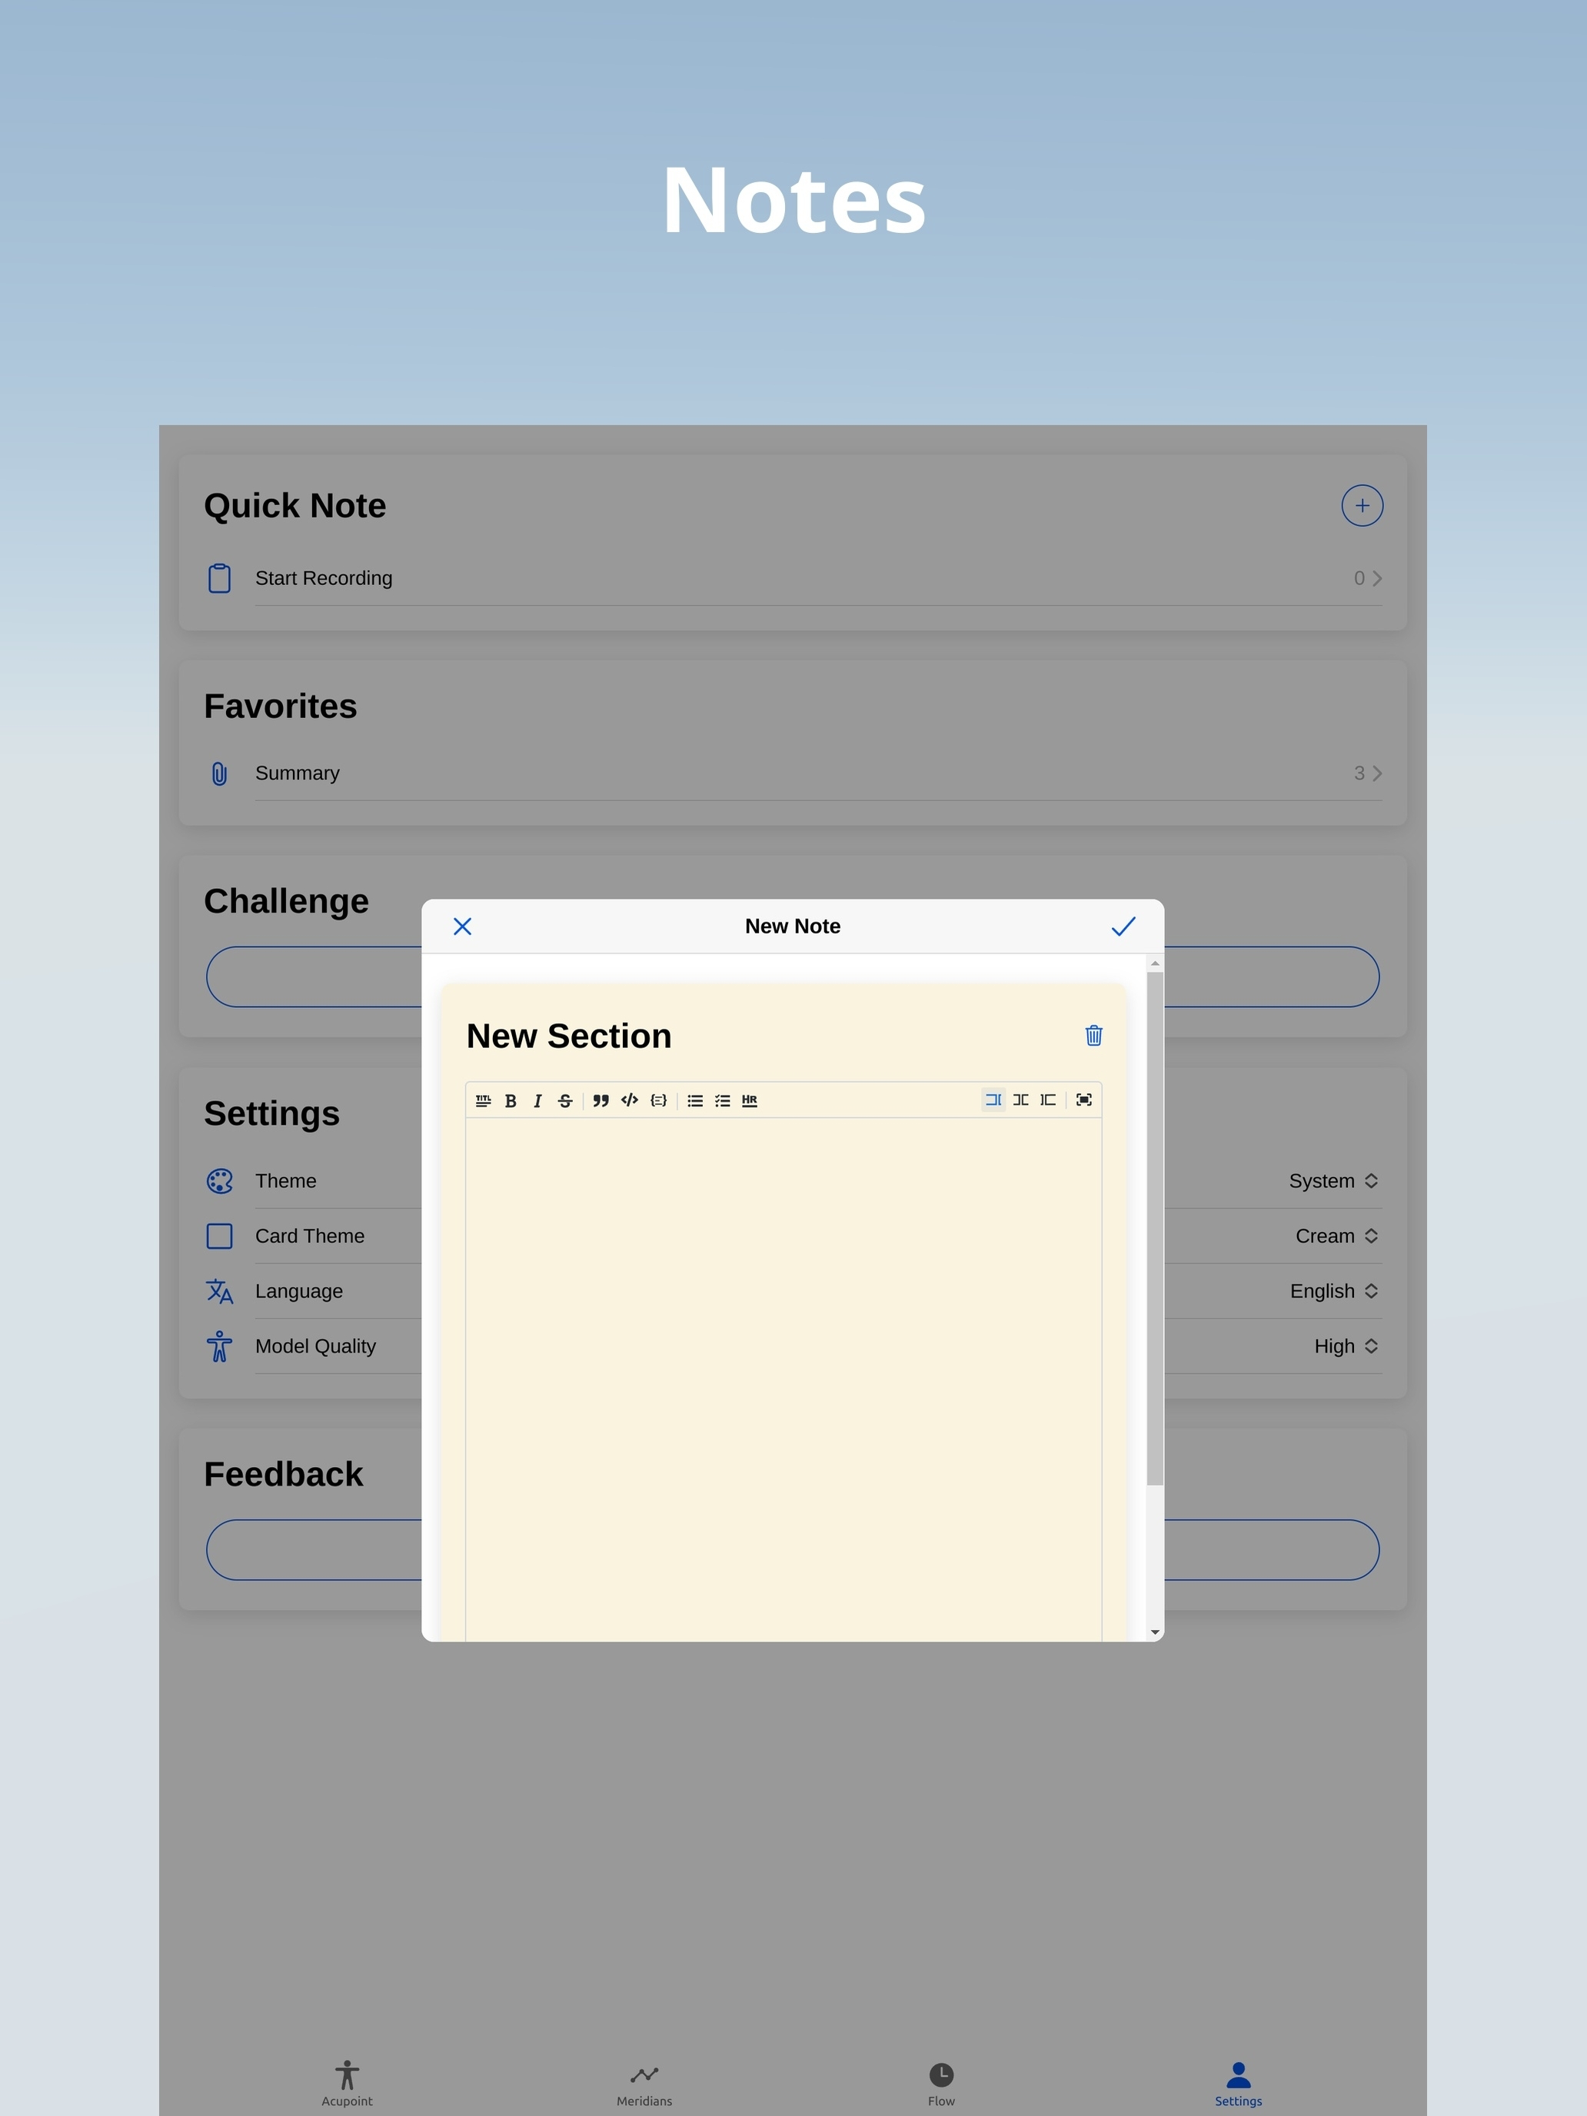Click the Quick Note heading

click(294, 505)
